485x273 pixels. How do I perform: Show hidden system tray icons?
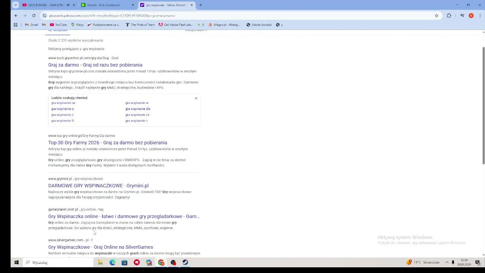447,262
